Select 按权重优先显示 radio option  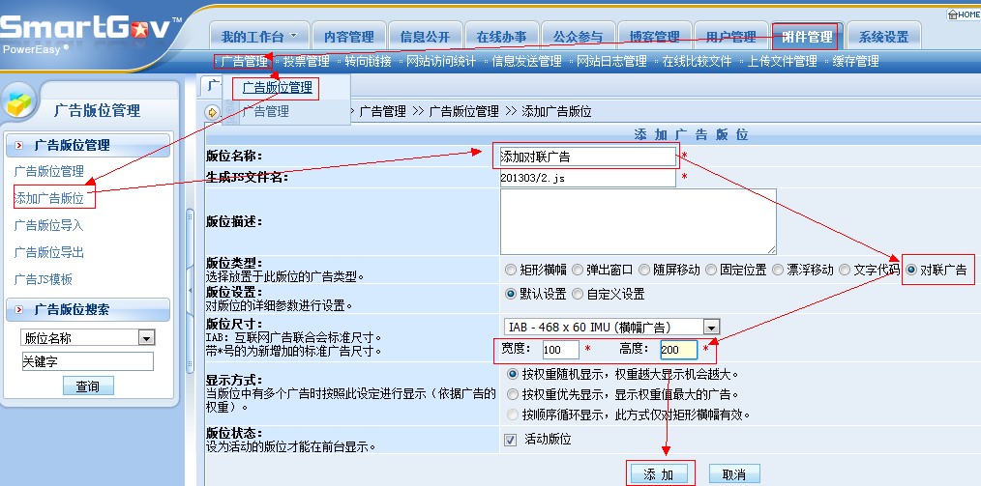513,394
